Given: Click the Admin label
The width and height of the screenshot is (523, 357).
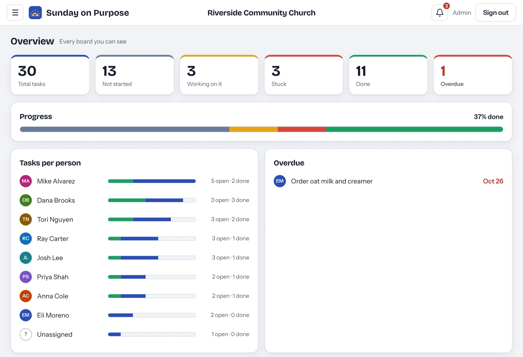Looking at the screenshot, I should [462, 13].
